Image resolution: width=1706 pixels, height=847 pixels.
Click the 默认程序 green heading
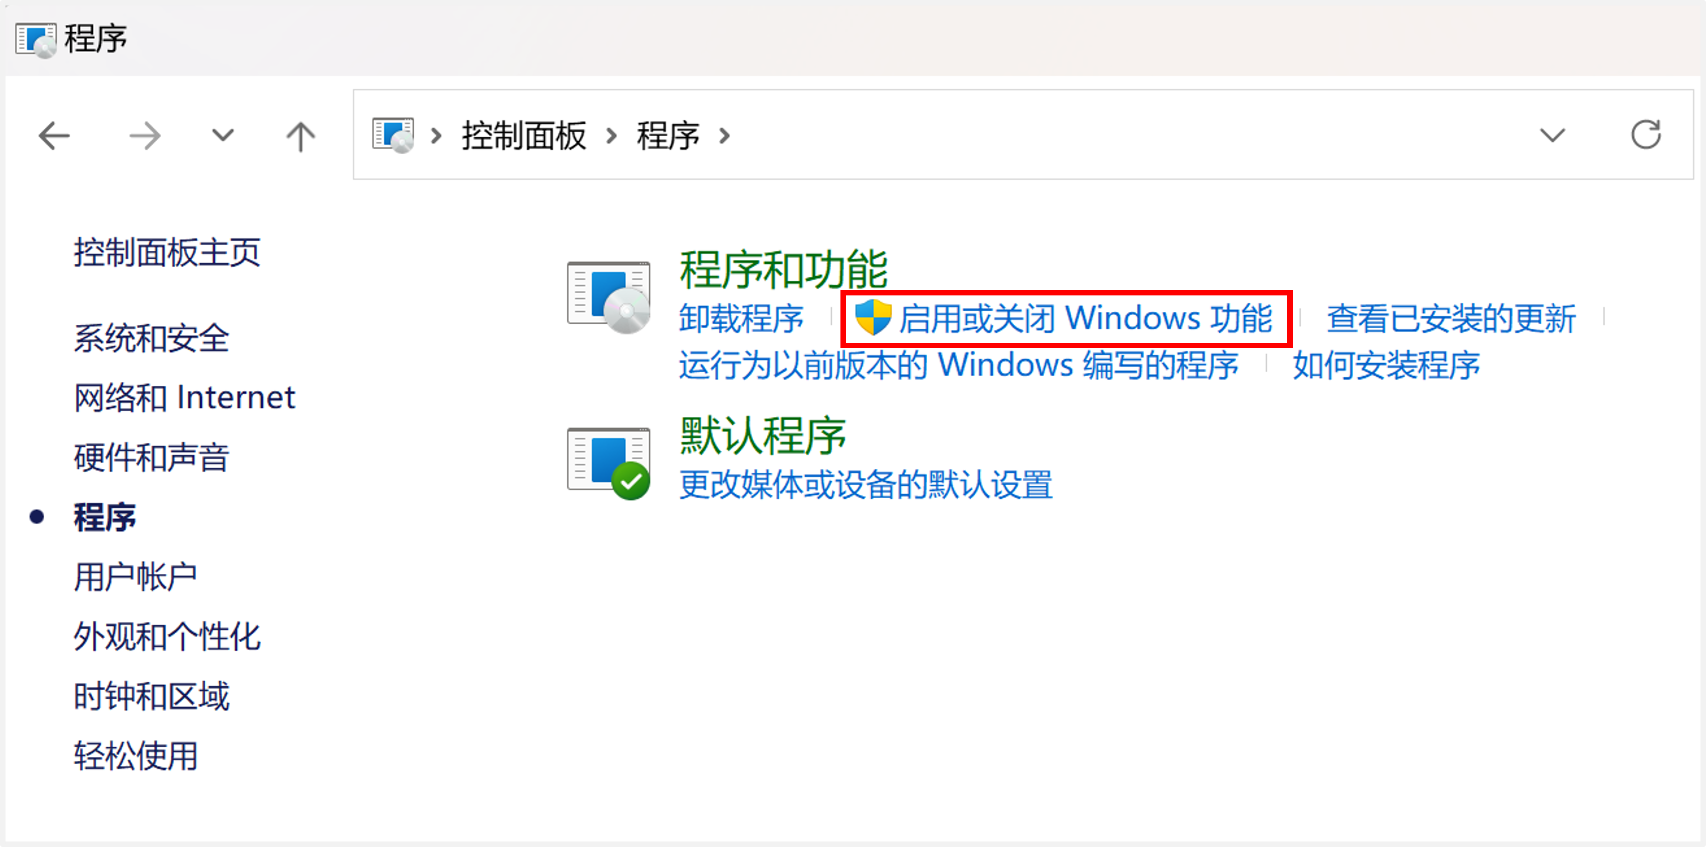pos(763,435)
